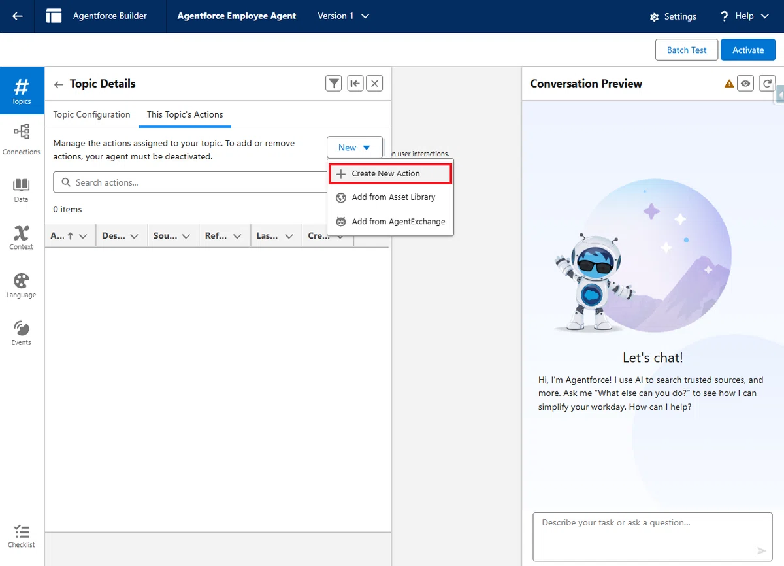
Task: Open the Context sidebar panel
Action: coord(22,238)
